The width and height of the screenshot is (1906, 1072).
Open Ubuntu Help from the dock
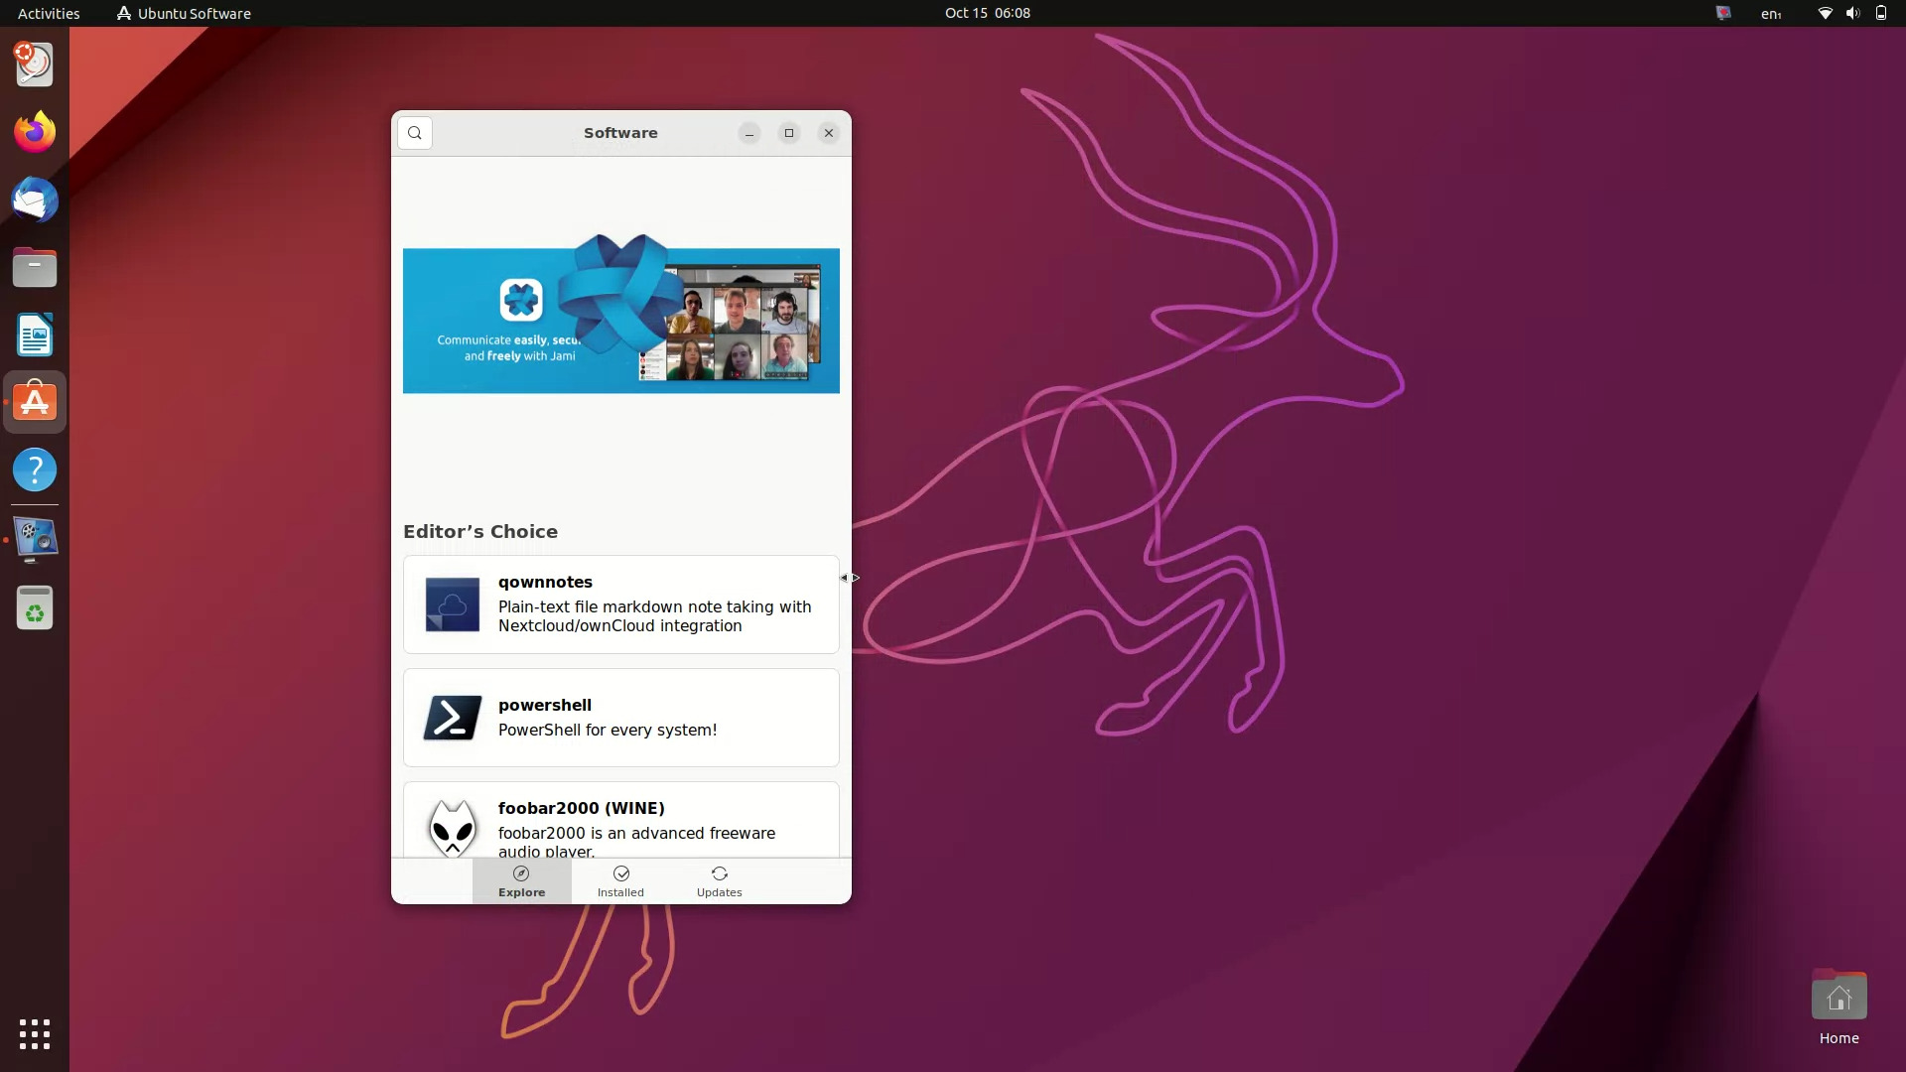pyautogui.click(x=34, y=469)
